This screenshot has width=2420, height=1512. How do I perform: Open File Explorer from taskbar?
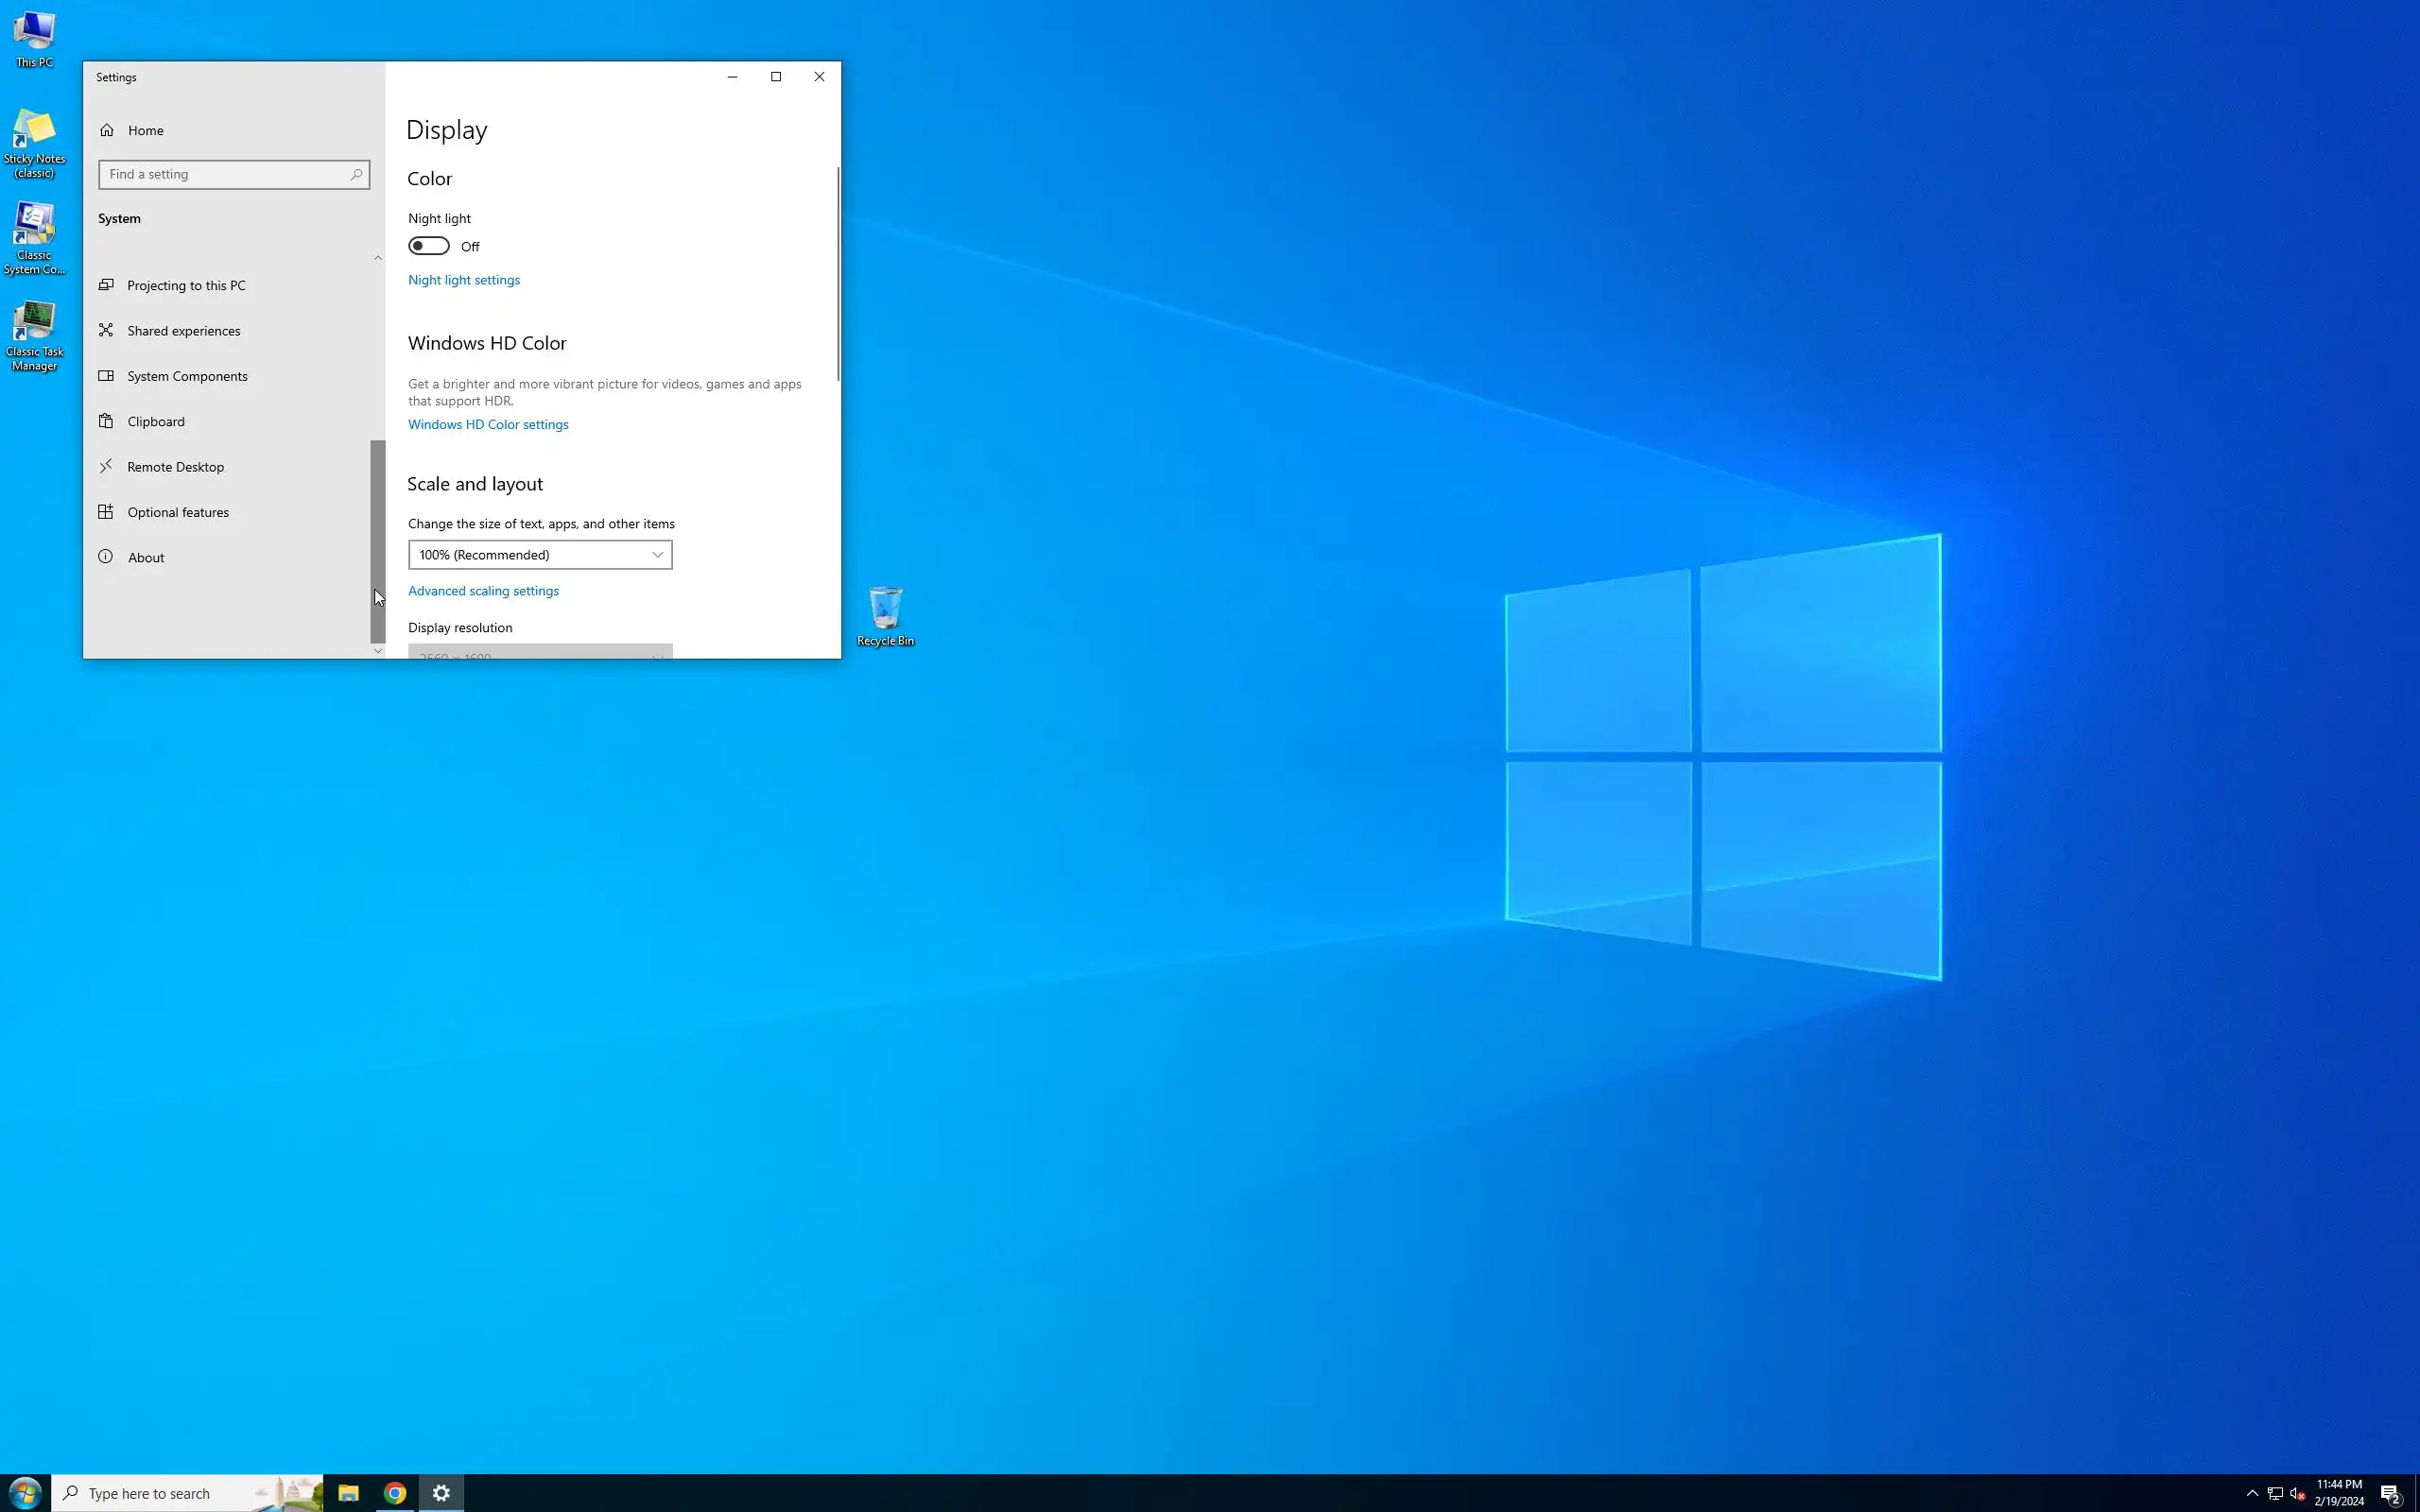348,1493
